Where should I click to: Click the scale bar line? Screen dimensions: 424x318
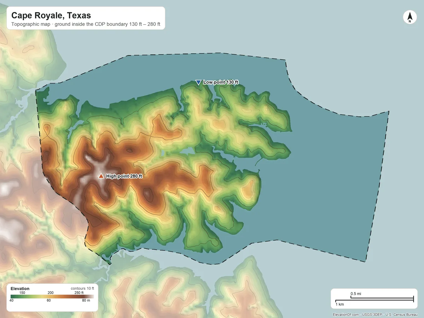point(374,299)
